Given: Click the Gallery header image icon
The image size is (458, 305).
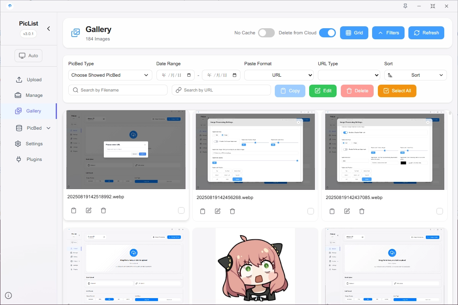Looking at the screenshot, I should [76, 33].
